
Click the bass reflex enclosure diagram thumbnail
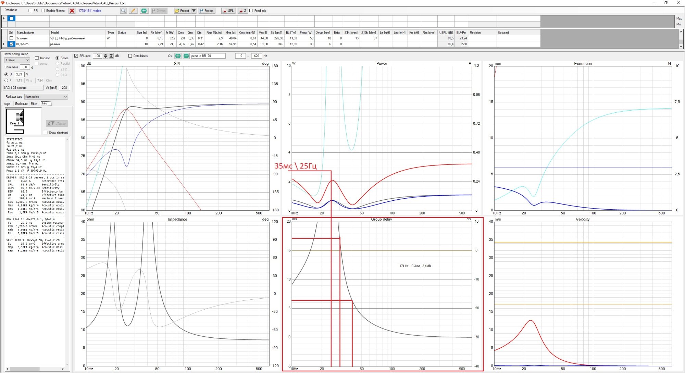click(x=15, y=121)
